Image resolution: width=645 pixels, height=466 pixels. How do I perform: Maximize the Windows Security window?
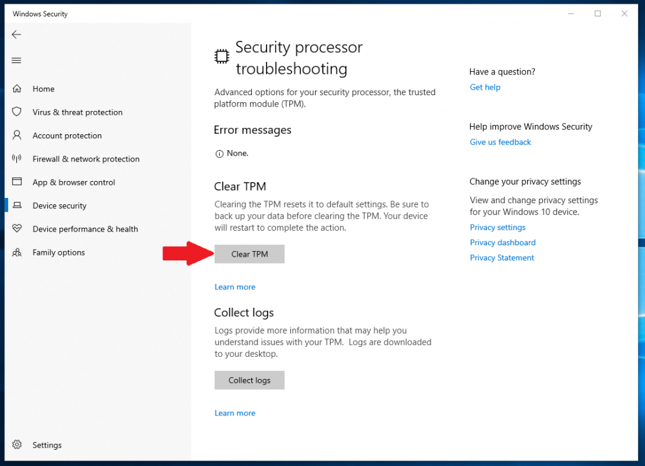click(598, 14)
